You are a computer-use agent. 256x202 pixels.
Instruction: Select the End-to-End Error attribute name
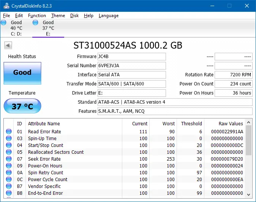[x=45, y=193]
